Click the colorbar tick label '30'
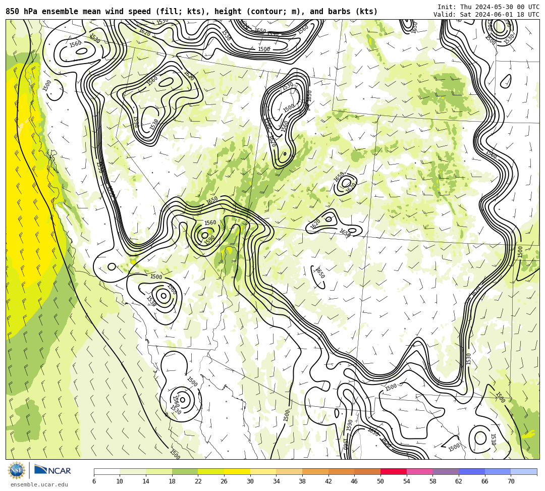Screen dimensions: 545x491 250,481
